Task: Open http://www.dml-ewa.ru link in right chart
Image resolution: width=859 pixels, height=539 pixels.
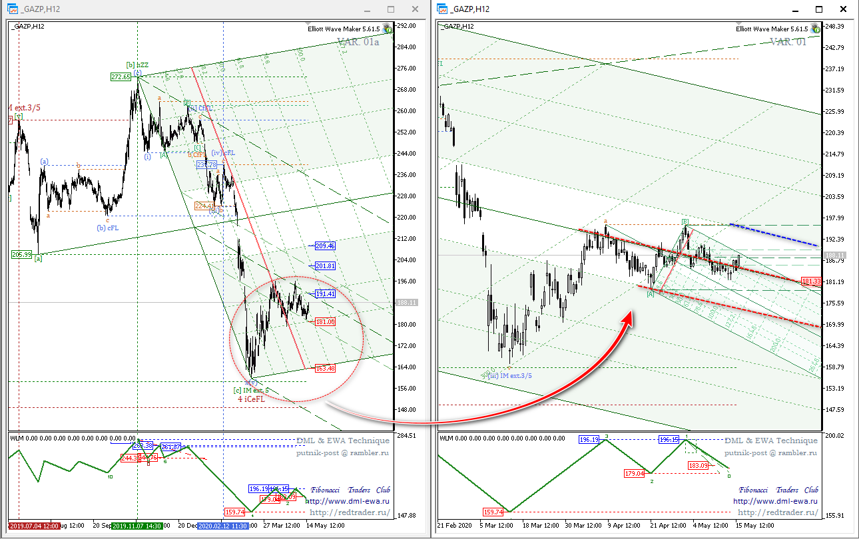Action: (x=776, y=501)
